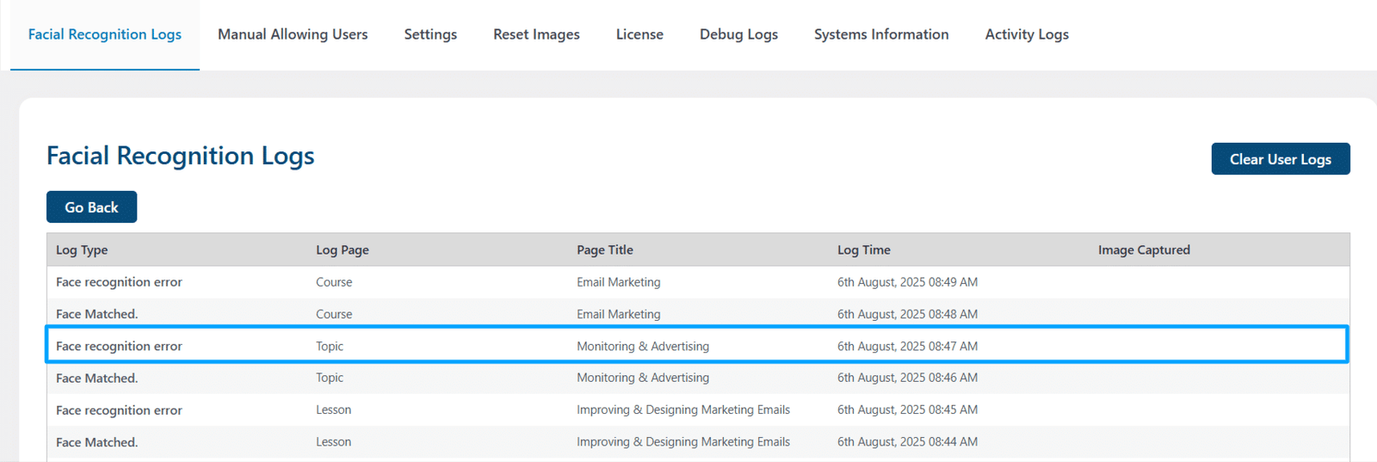Select the 08:49 AM face recognition error row
This screenshot has width=1377, height=462.
pyautogui.click(x=698, y=282)
